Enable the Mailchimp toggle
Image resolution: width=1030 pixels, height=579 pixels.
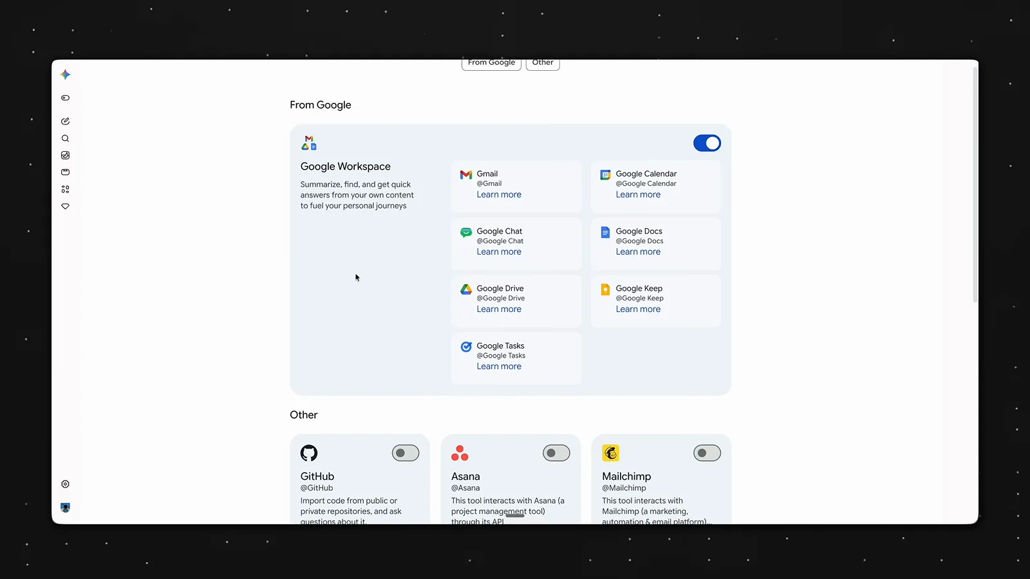click(707, 453)
